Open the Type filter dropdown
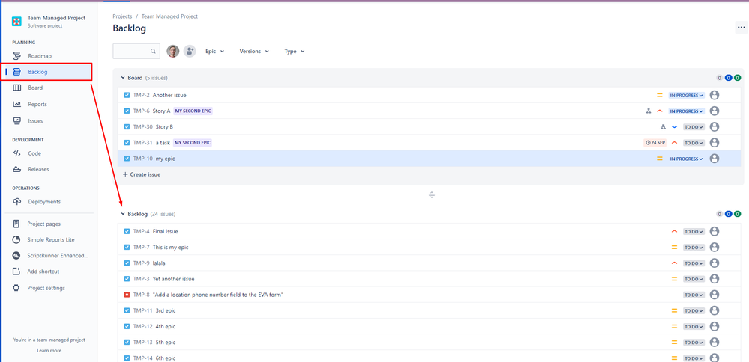The image size is (749, 362). (294, 51)
